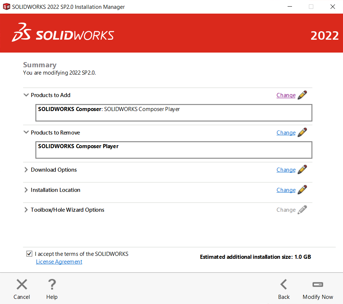Expand the Download Options section
The image size is (343, 304).
pos(26,170)
